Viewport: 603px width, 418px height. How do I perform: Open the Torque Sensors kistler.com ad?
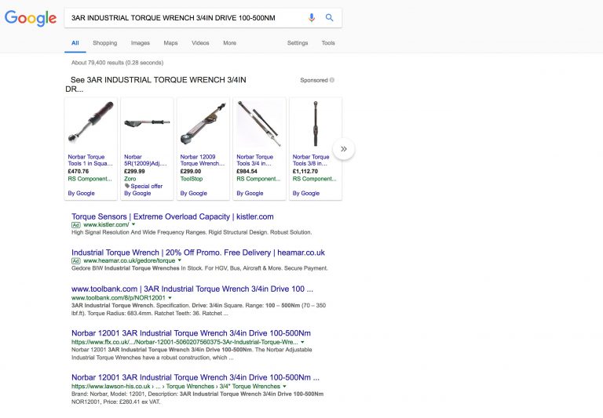pos(173,216)
